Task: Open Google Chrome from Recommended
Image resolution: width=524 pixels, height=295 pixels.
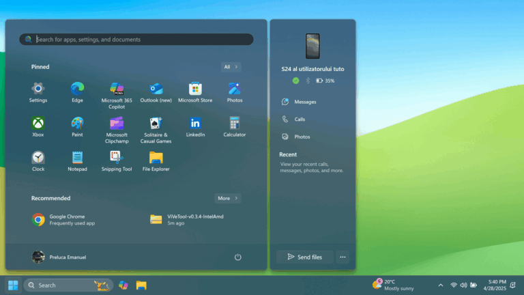Action: (x=63, y=220)
